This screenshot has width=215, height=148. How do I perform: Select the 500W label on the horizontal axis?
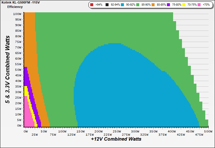tap(208, 132)
